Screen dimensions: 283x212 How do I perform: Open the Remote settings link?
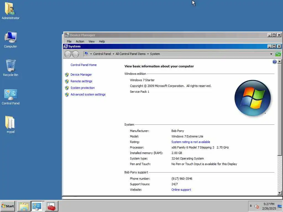point(81,81)
